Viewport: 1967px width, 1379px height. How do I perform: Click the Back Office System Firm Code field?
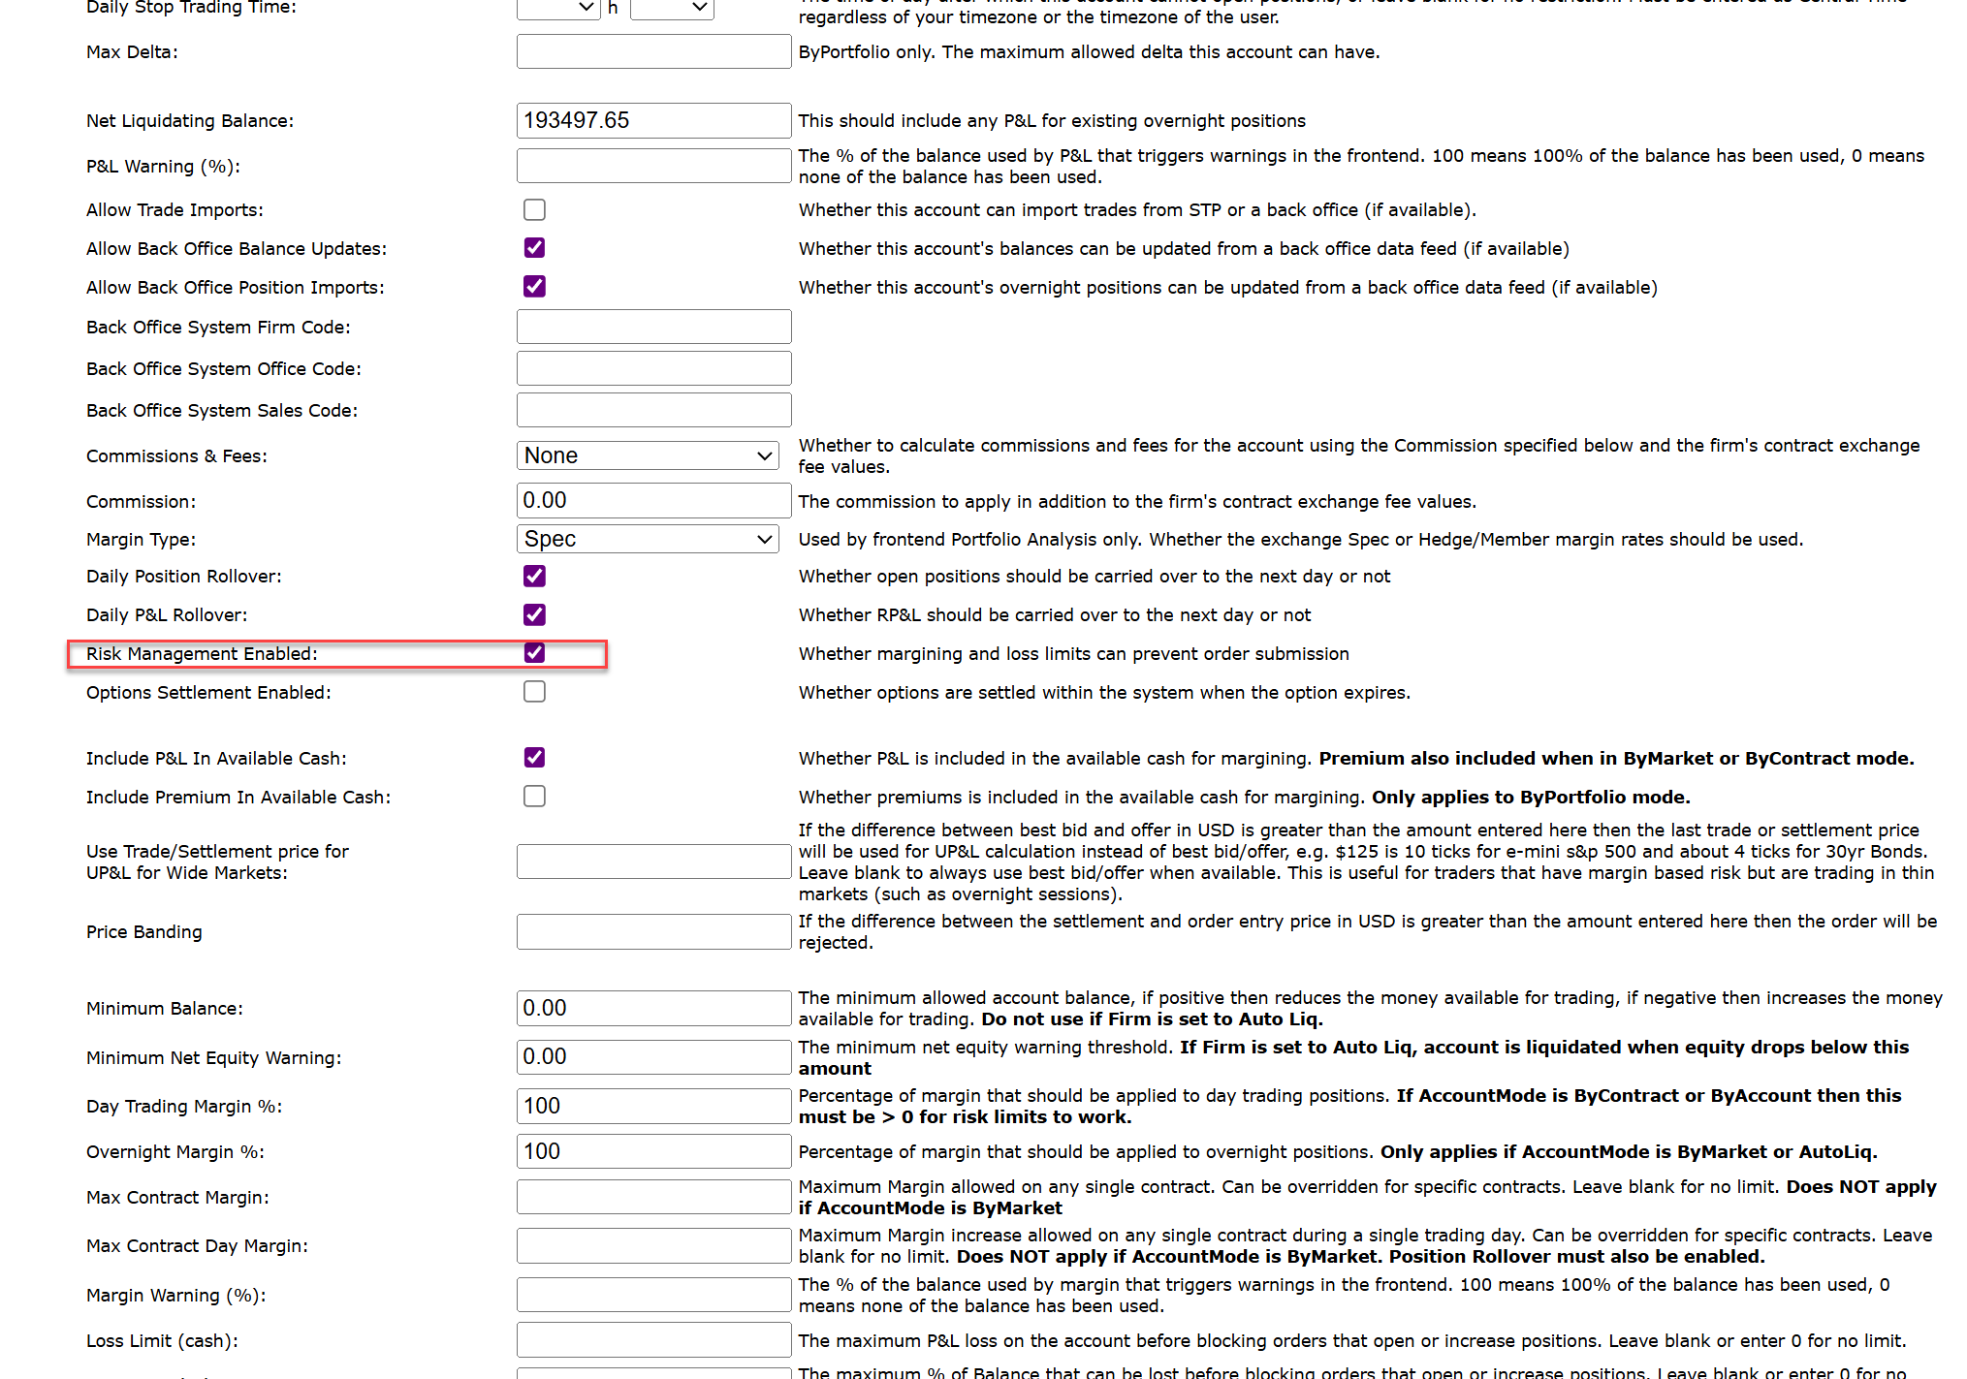click(653, 327)
